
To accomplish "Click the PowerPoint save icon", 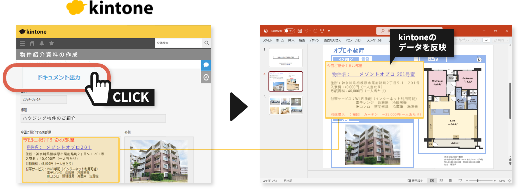I will (300, 31).
